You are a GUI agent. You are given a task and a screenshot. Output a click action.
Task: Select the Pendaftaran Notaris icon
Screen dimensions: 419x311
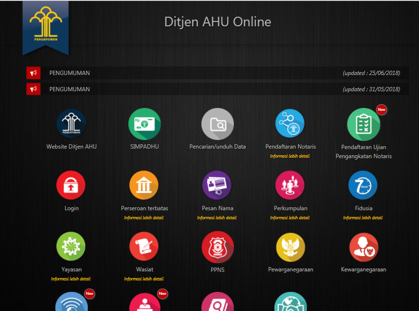[290, 124]
